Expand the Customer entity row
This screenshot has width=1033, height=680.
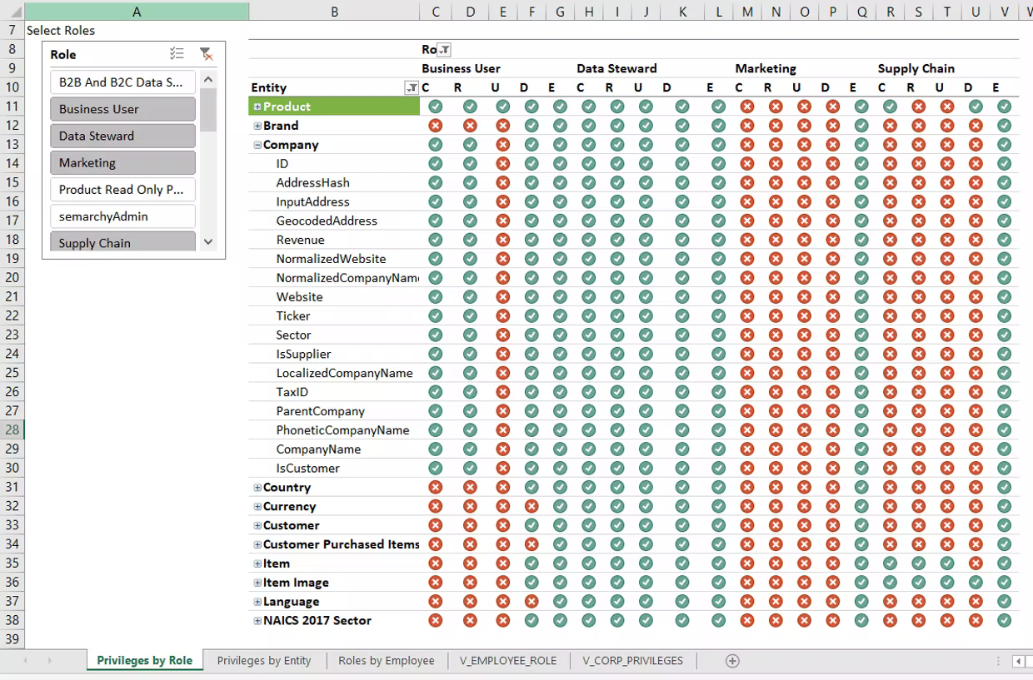[257, 526]
